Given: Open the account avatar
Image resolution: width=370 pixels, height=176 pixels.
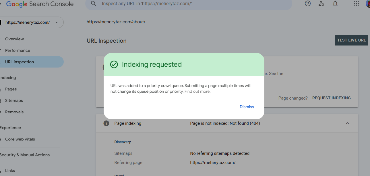Looking at the screenshot, I should point(368,3).
